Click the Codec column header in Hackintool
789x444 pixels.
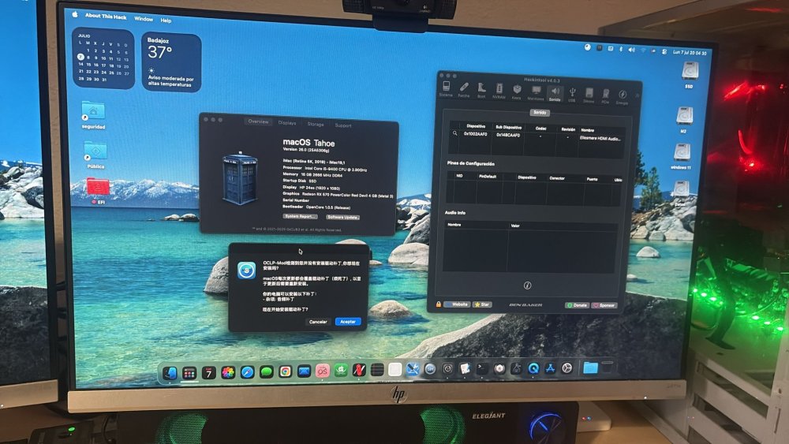(541, 129)
